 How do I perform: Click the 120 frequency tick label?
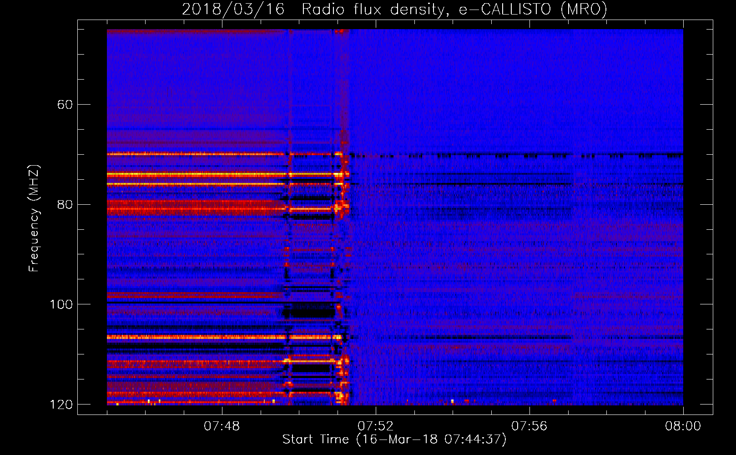pyautogui.click(x=61, y=404)
